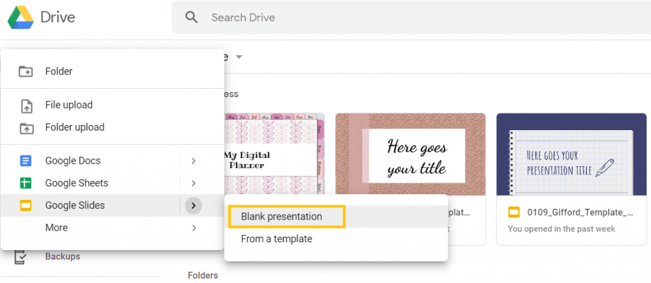Click the search magnifier icon
Screen dimensions: 651x283
pos(191,17)
